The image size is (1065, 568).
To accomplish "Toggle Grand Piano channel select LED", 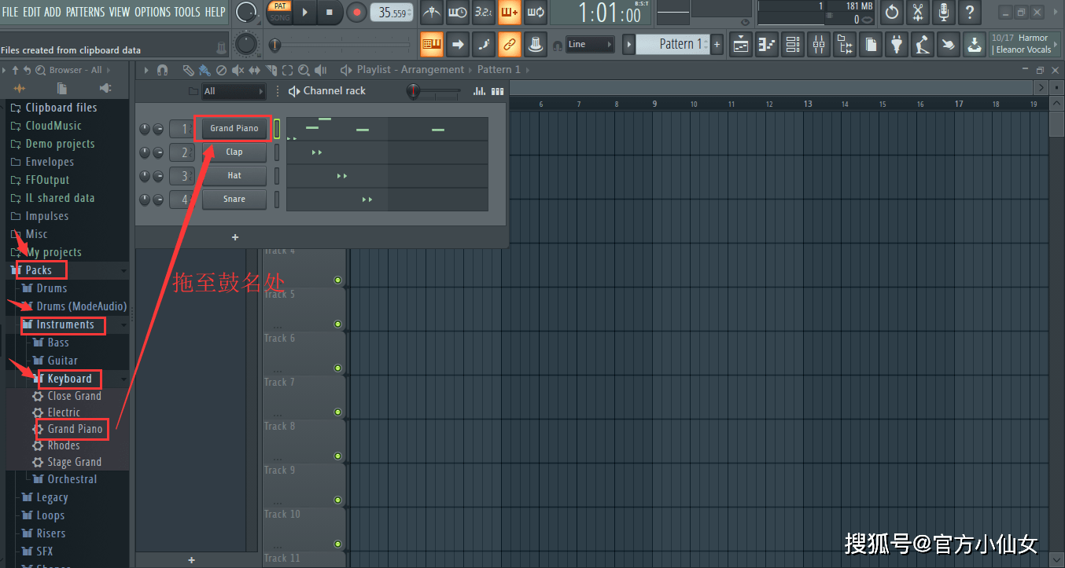I will (x=277, y=129).
